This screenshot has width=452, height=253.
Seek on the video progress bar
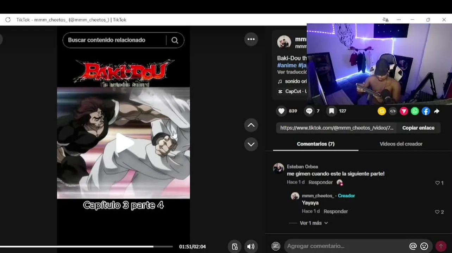pyautogui.click(x=86, y=246)
